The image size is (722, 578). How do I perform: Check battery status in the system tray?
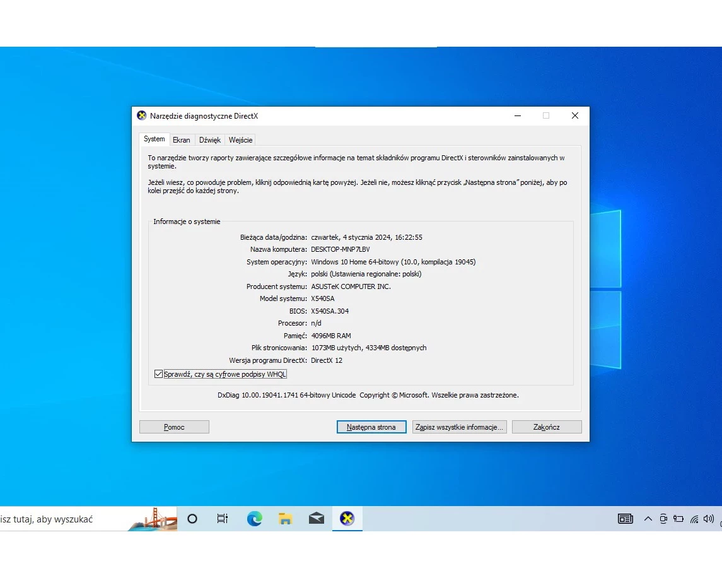point(678,519)
